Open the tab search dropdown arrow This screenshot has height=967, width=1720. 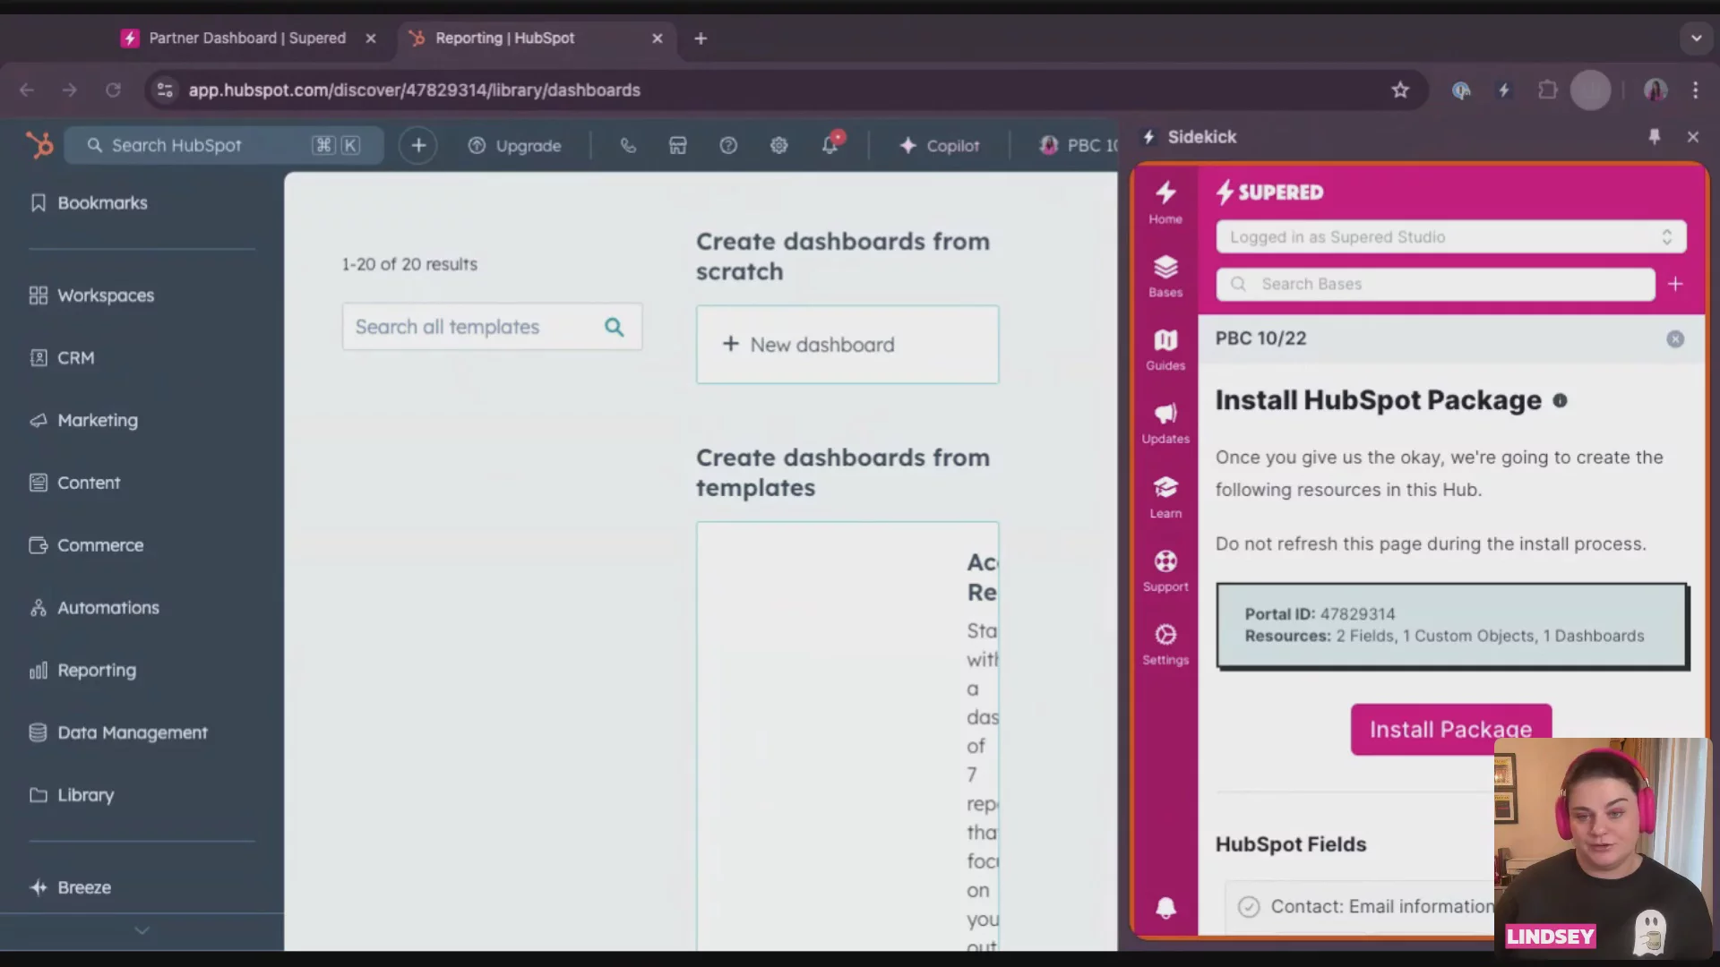coord(1696,39)
